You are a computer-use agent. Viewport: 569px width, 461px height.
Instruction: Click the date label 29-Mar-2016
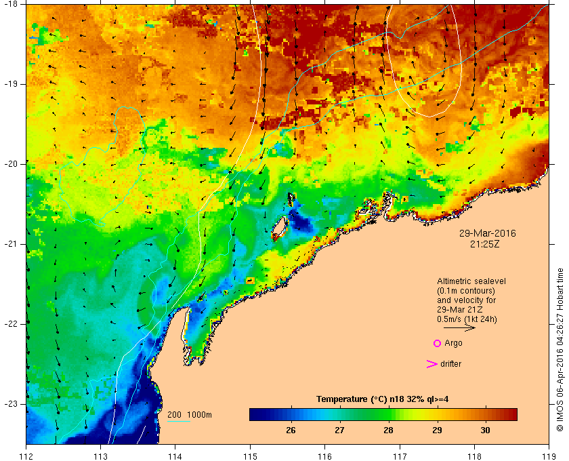coord(487,233)
